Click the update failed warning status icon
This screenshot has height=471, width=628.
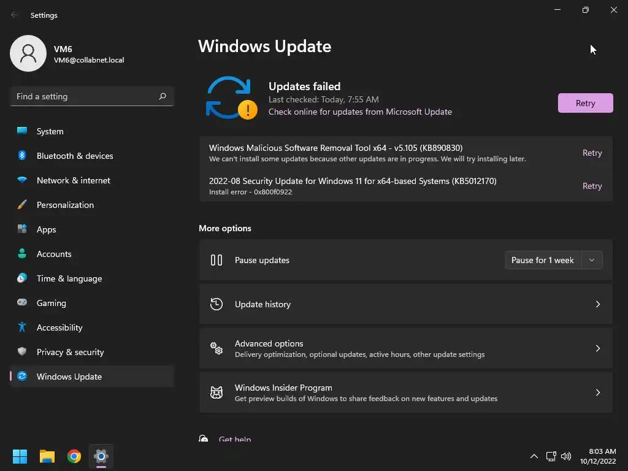[231, 98]
